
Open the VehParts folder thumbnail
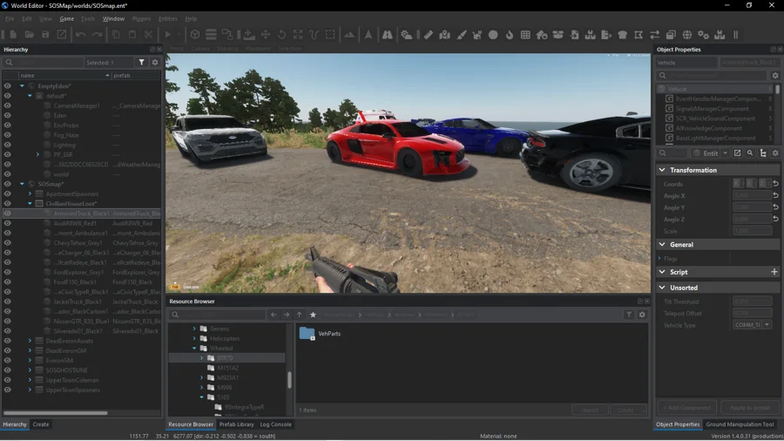click(x=307, y=333)
